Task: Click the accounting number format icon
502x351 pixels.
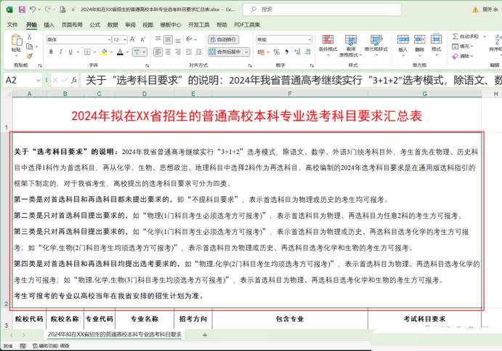Action: 261,52
